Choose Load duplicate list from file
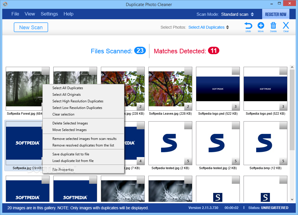Screen dimensions: 298x215 (x=83, y=161)
